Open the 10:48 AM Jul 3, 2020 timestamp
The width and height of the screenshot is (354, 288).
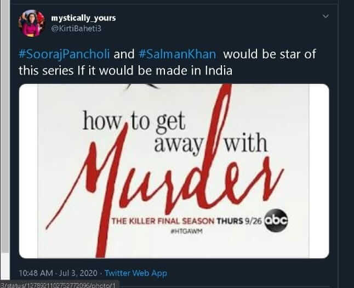58,273
